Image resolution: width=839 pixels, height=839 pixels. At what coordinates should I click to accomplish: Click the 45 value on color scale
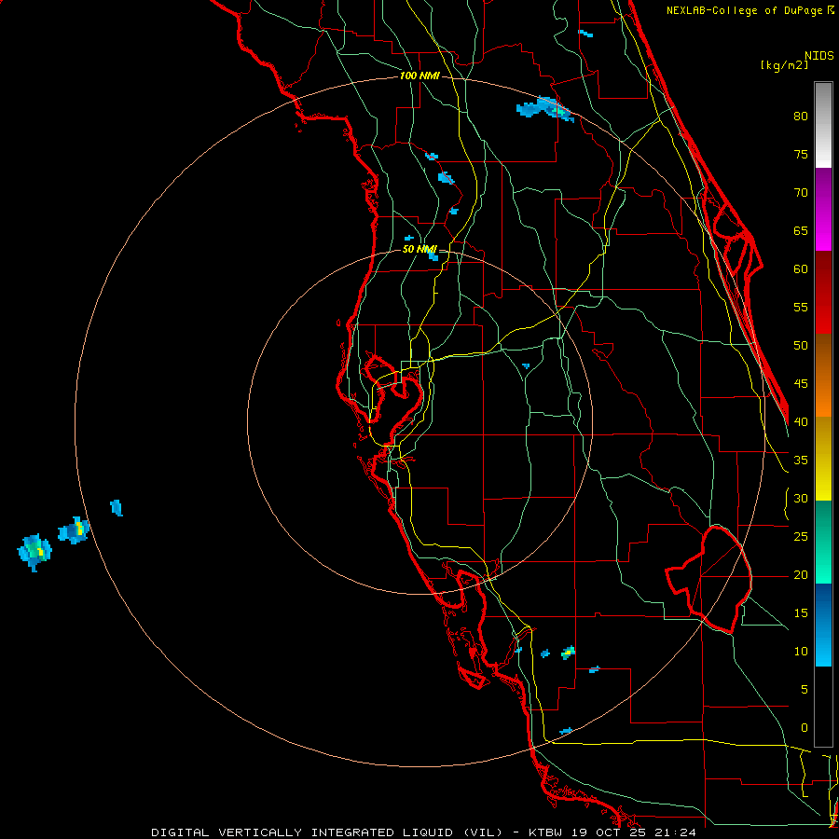pos(801,384)
